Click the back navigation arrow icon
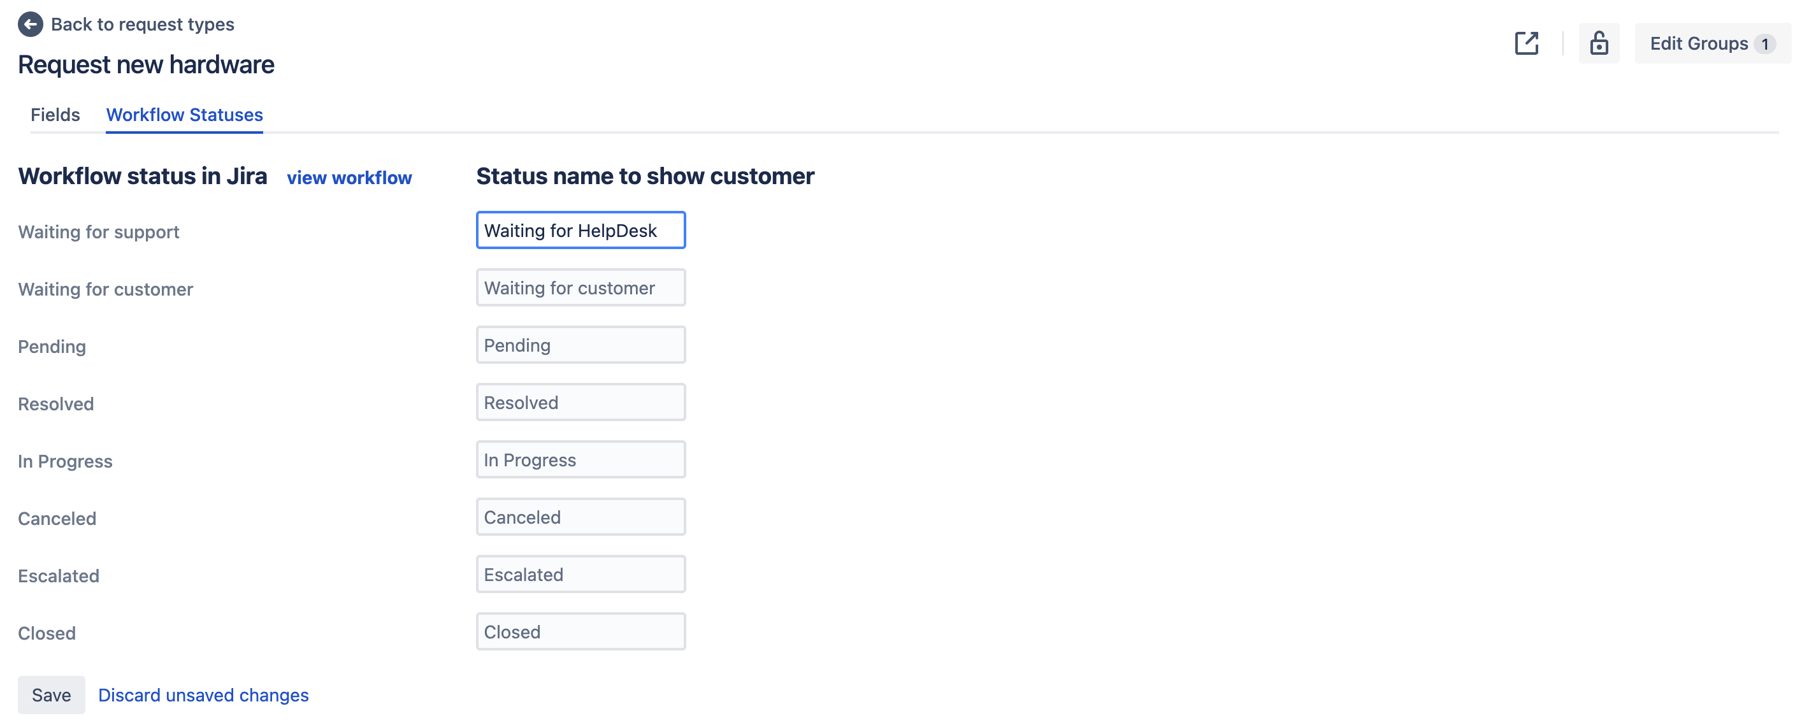1802x725 pixels. (31, 23)
